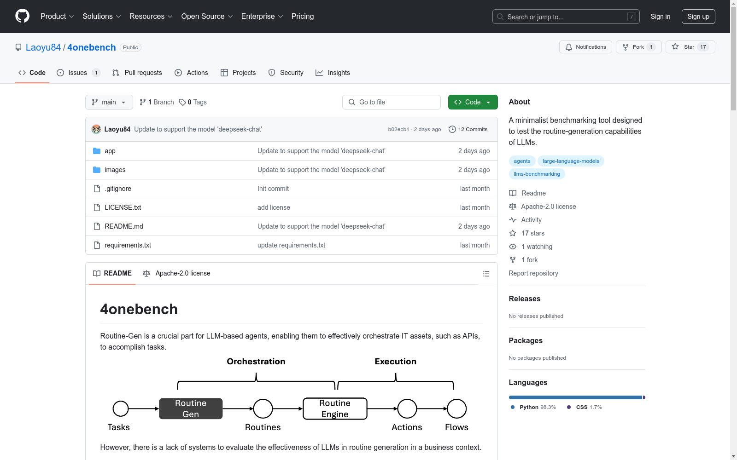The height and width of the screenshot is (460, 737).
Task: Select the Apache-2.0 license tab
Action: 177,273
